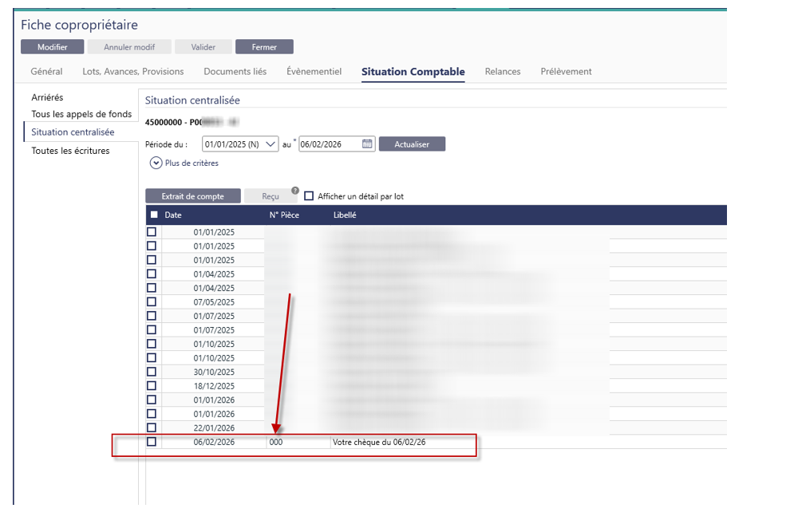Click the help icon next to Reçu
Screen dimensions: 794x524
(295, 191)
